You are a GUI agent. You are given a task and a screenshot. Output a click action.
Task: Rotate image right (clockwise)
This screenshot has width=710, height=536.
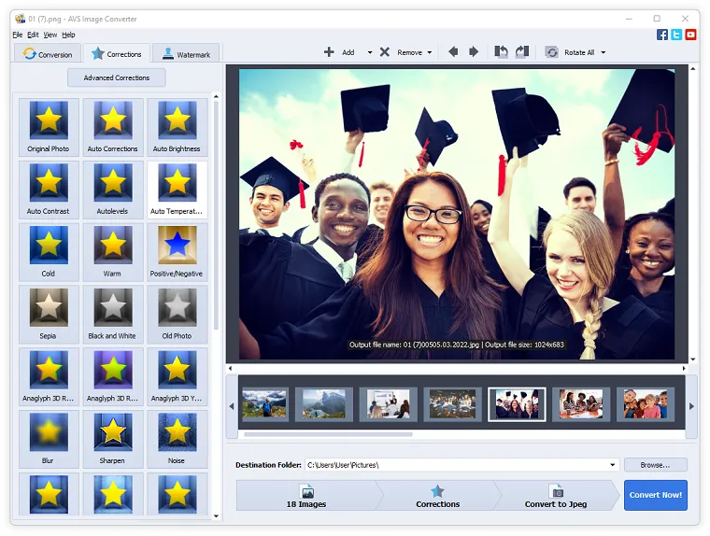click(x=522, y=52)
